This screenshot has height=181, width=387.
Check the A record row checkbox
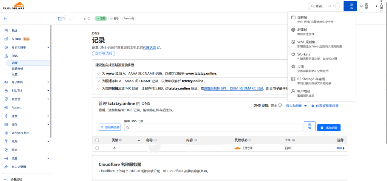pos(97,148)
